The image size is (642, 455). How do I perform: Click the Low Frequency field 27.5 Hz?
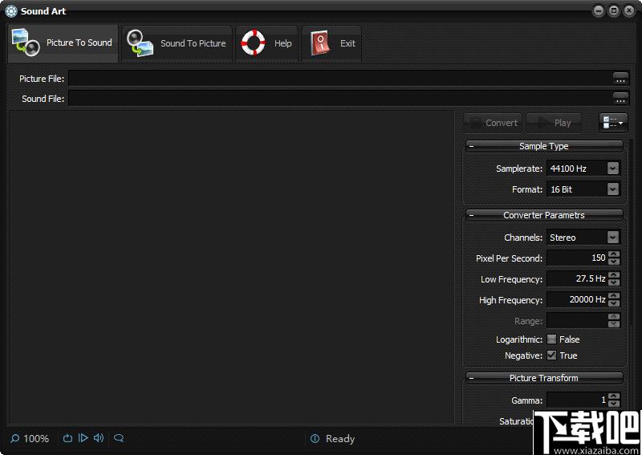[x=577, y=279]
